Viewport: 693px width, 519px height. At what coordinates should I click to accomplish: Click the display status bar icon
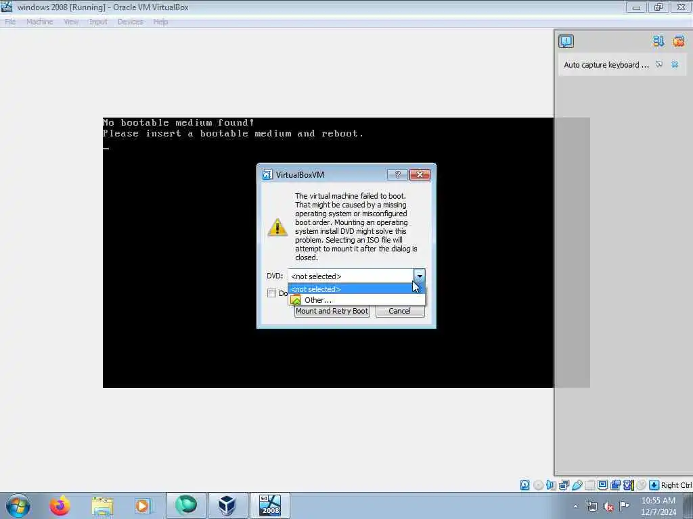coord(602,485)
